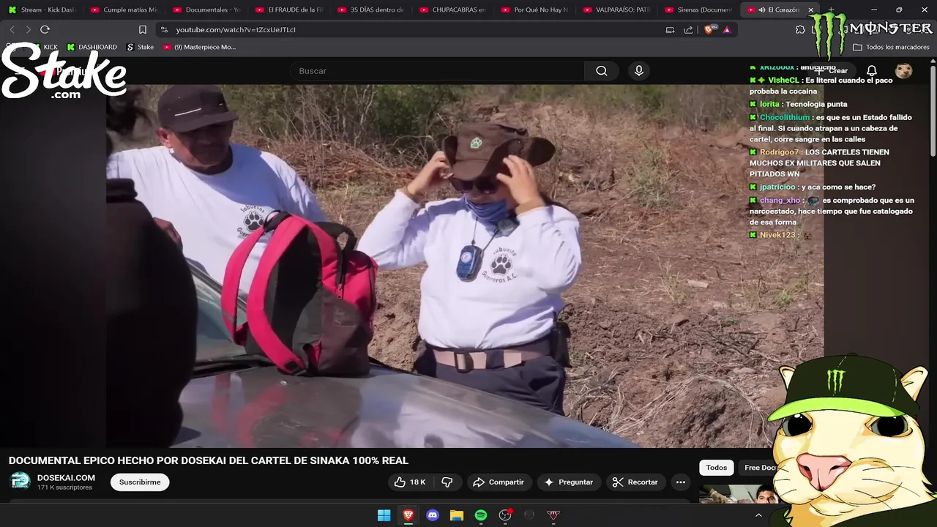Click chat user VisheCL
The width and height of the screenshot is (937, 527).
(784, 81)
